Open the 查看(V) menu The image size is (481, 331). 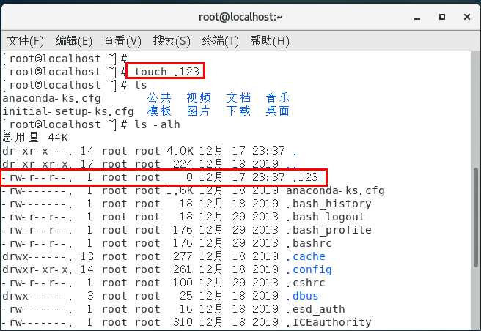[x=122, y=41]
